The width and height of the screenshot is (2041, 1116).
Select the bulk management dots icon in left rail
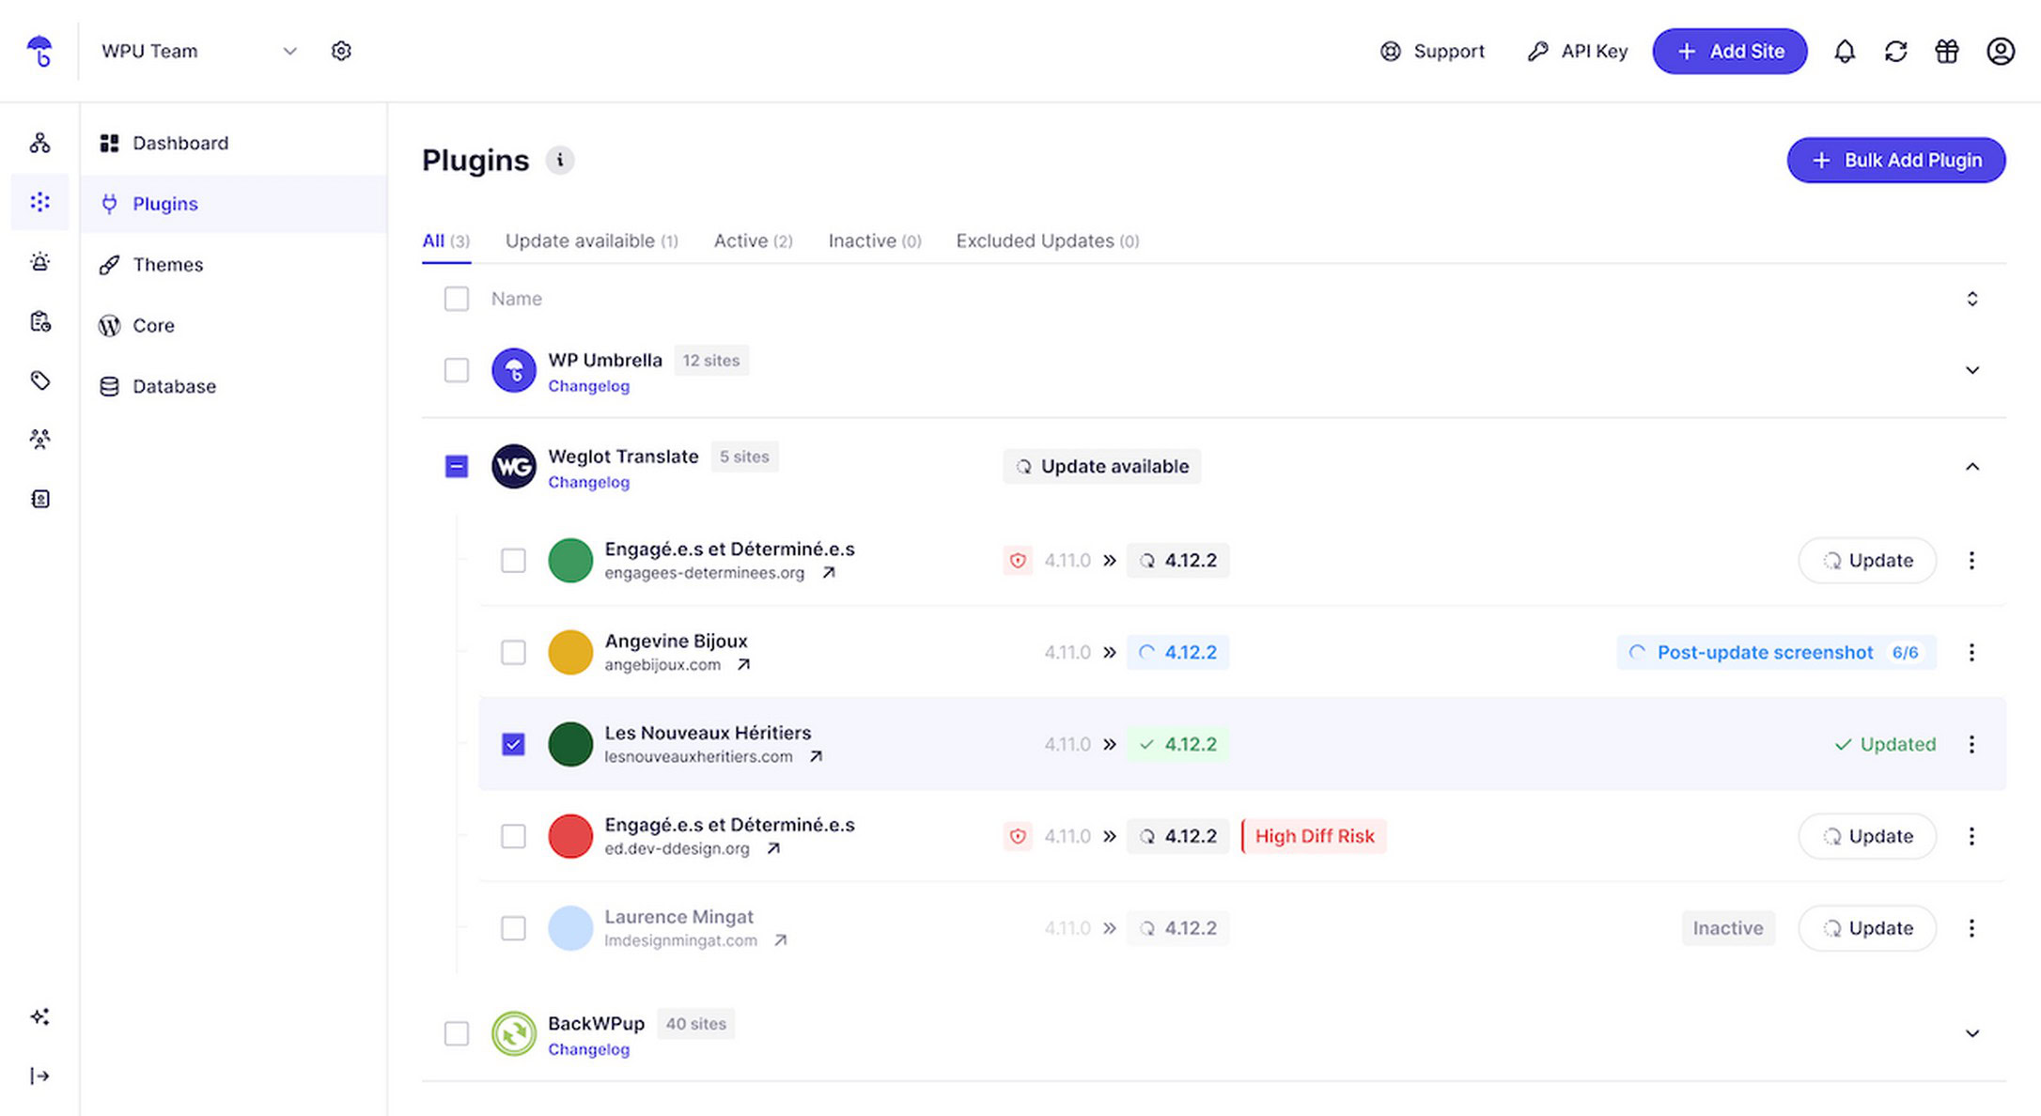click(39, 202)
